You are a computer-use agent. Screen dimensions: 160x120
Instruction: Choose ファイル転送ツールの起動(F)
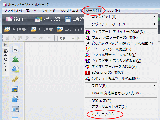(x=121, y=55)
